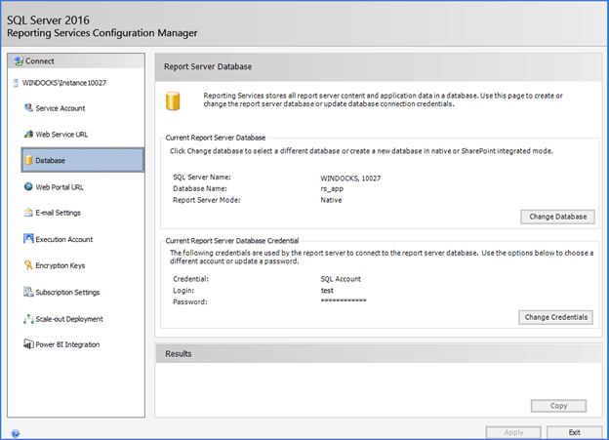Click the Web Portal URL globe icon
This screenshot has width=609, height=440.
(27, 186)
